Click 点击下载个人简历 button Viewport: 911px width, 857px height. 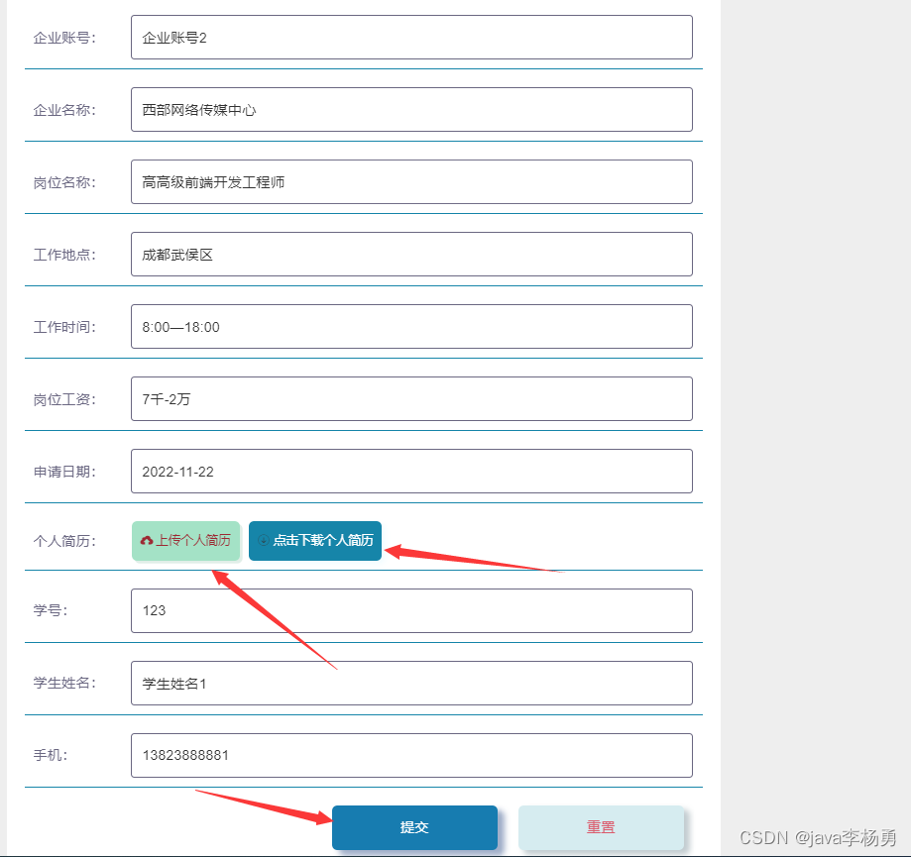[x=315, y=541]
